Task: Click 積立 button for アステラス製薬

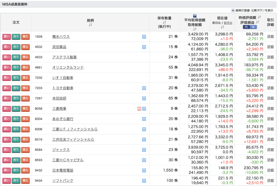Action: click(x=25, y=57)
